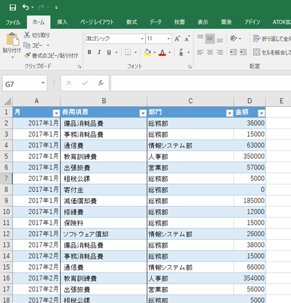Open fill color palette arrow
The width and height of the screenshot is (291, 303).
coord(155,52)
